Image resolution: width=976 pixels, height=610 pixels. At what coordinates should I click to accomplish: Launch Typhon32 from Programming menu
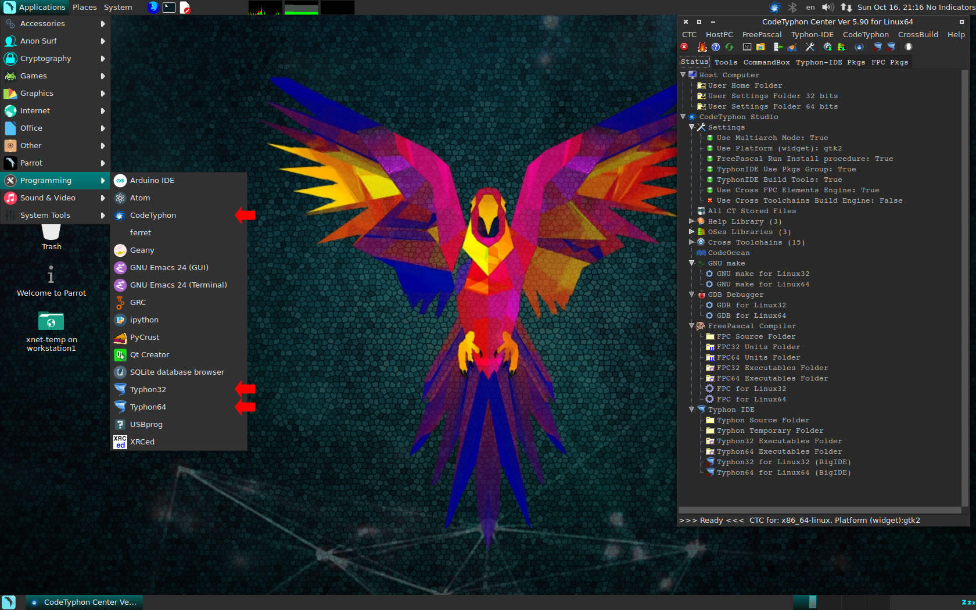pyautogui.click(x=178, y=389)
